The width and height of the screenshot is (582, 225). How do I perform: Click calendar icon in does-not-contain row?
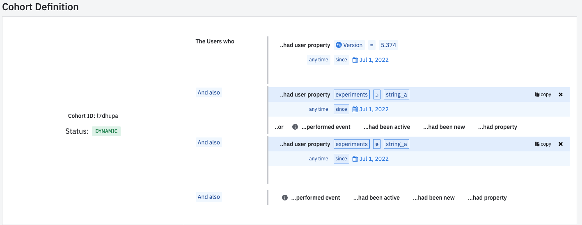click(x=355, y=159)
